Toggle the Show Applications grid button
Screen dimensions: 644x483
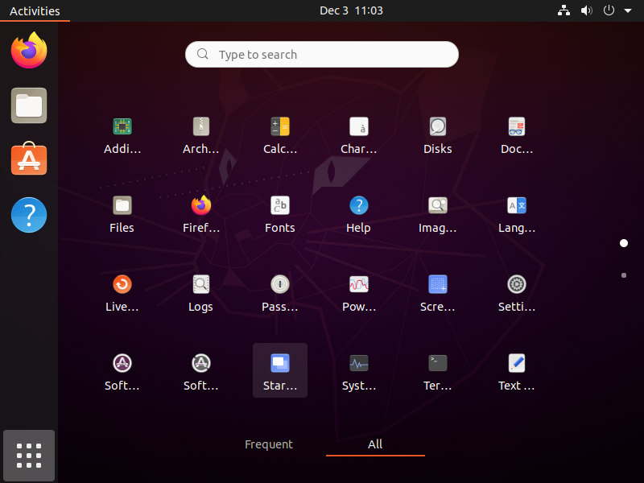click(29, 456)
